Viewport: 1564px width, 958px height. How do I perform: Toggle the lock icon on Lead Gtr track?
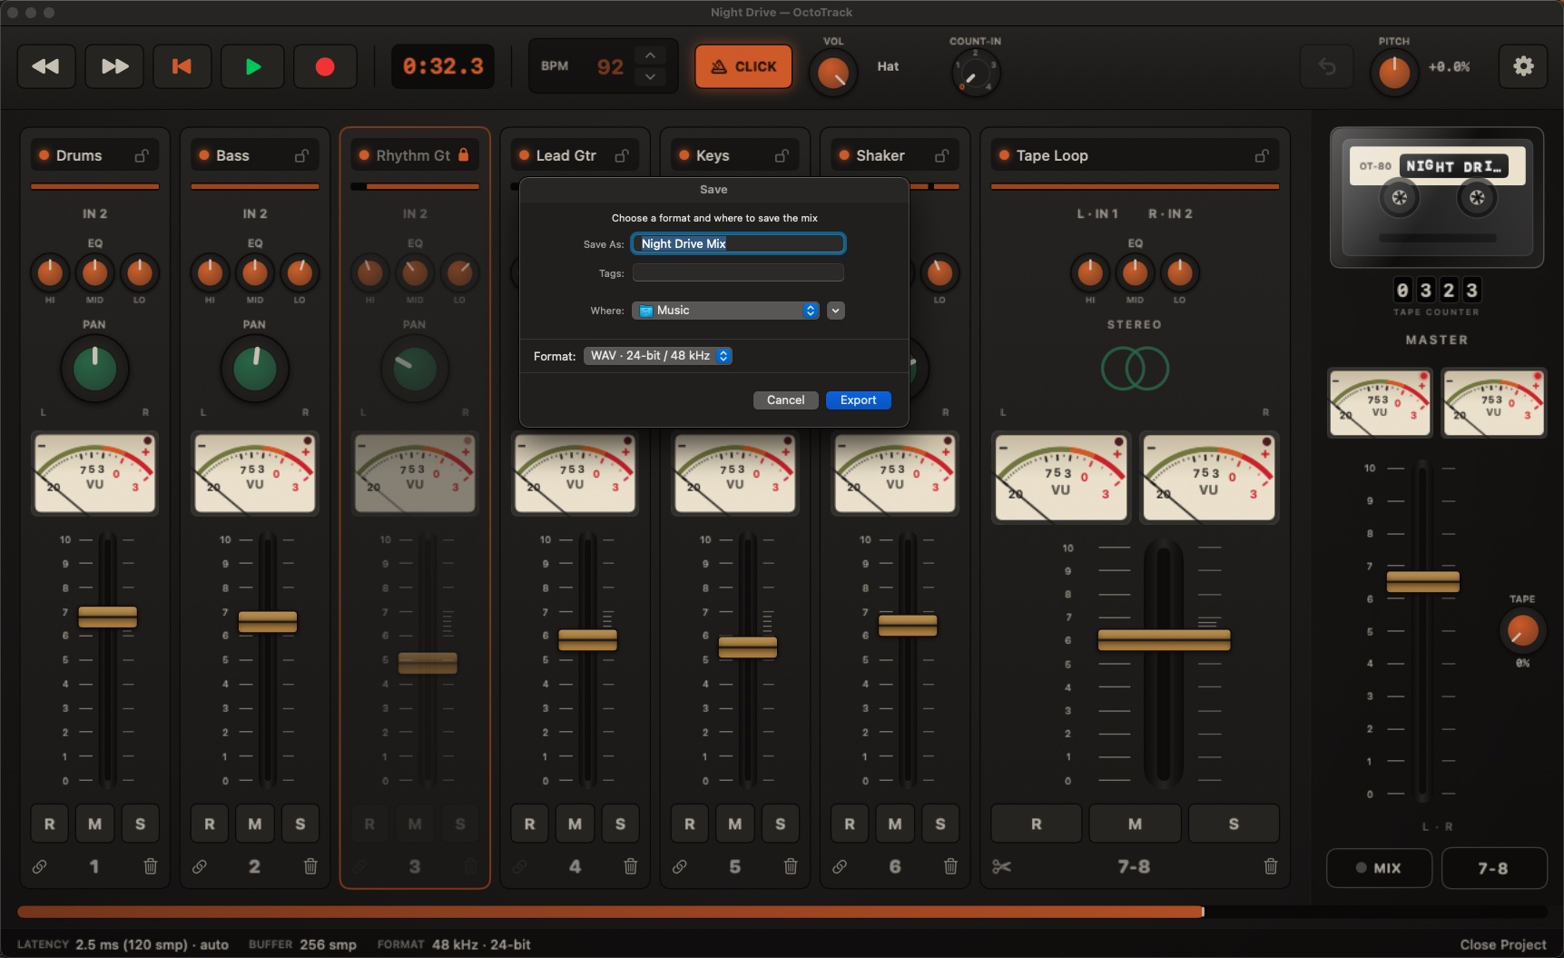tap(622, 155)
